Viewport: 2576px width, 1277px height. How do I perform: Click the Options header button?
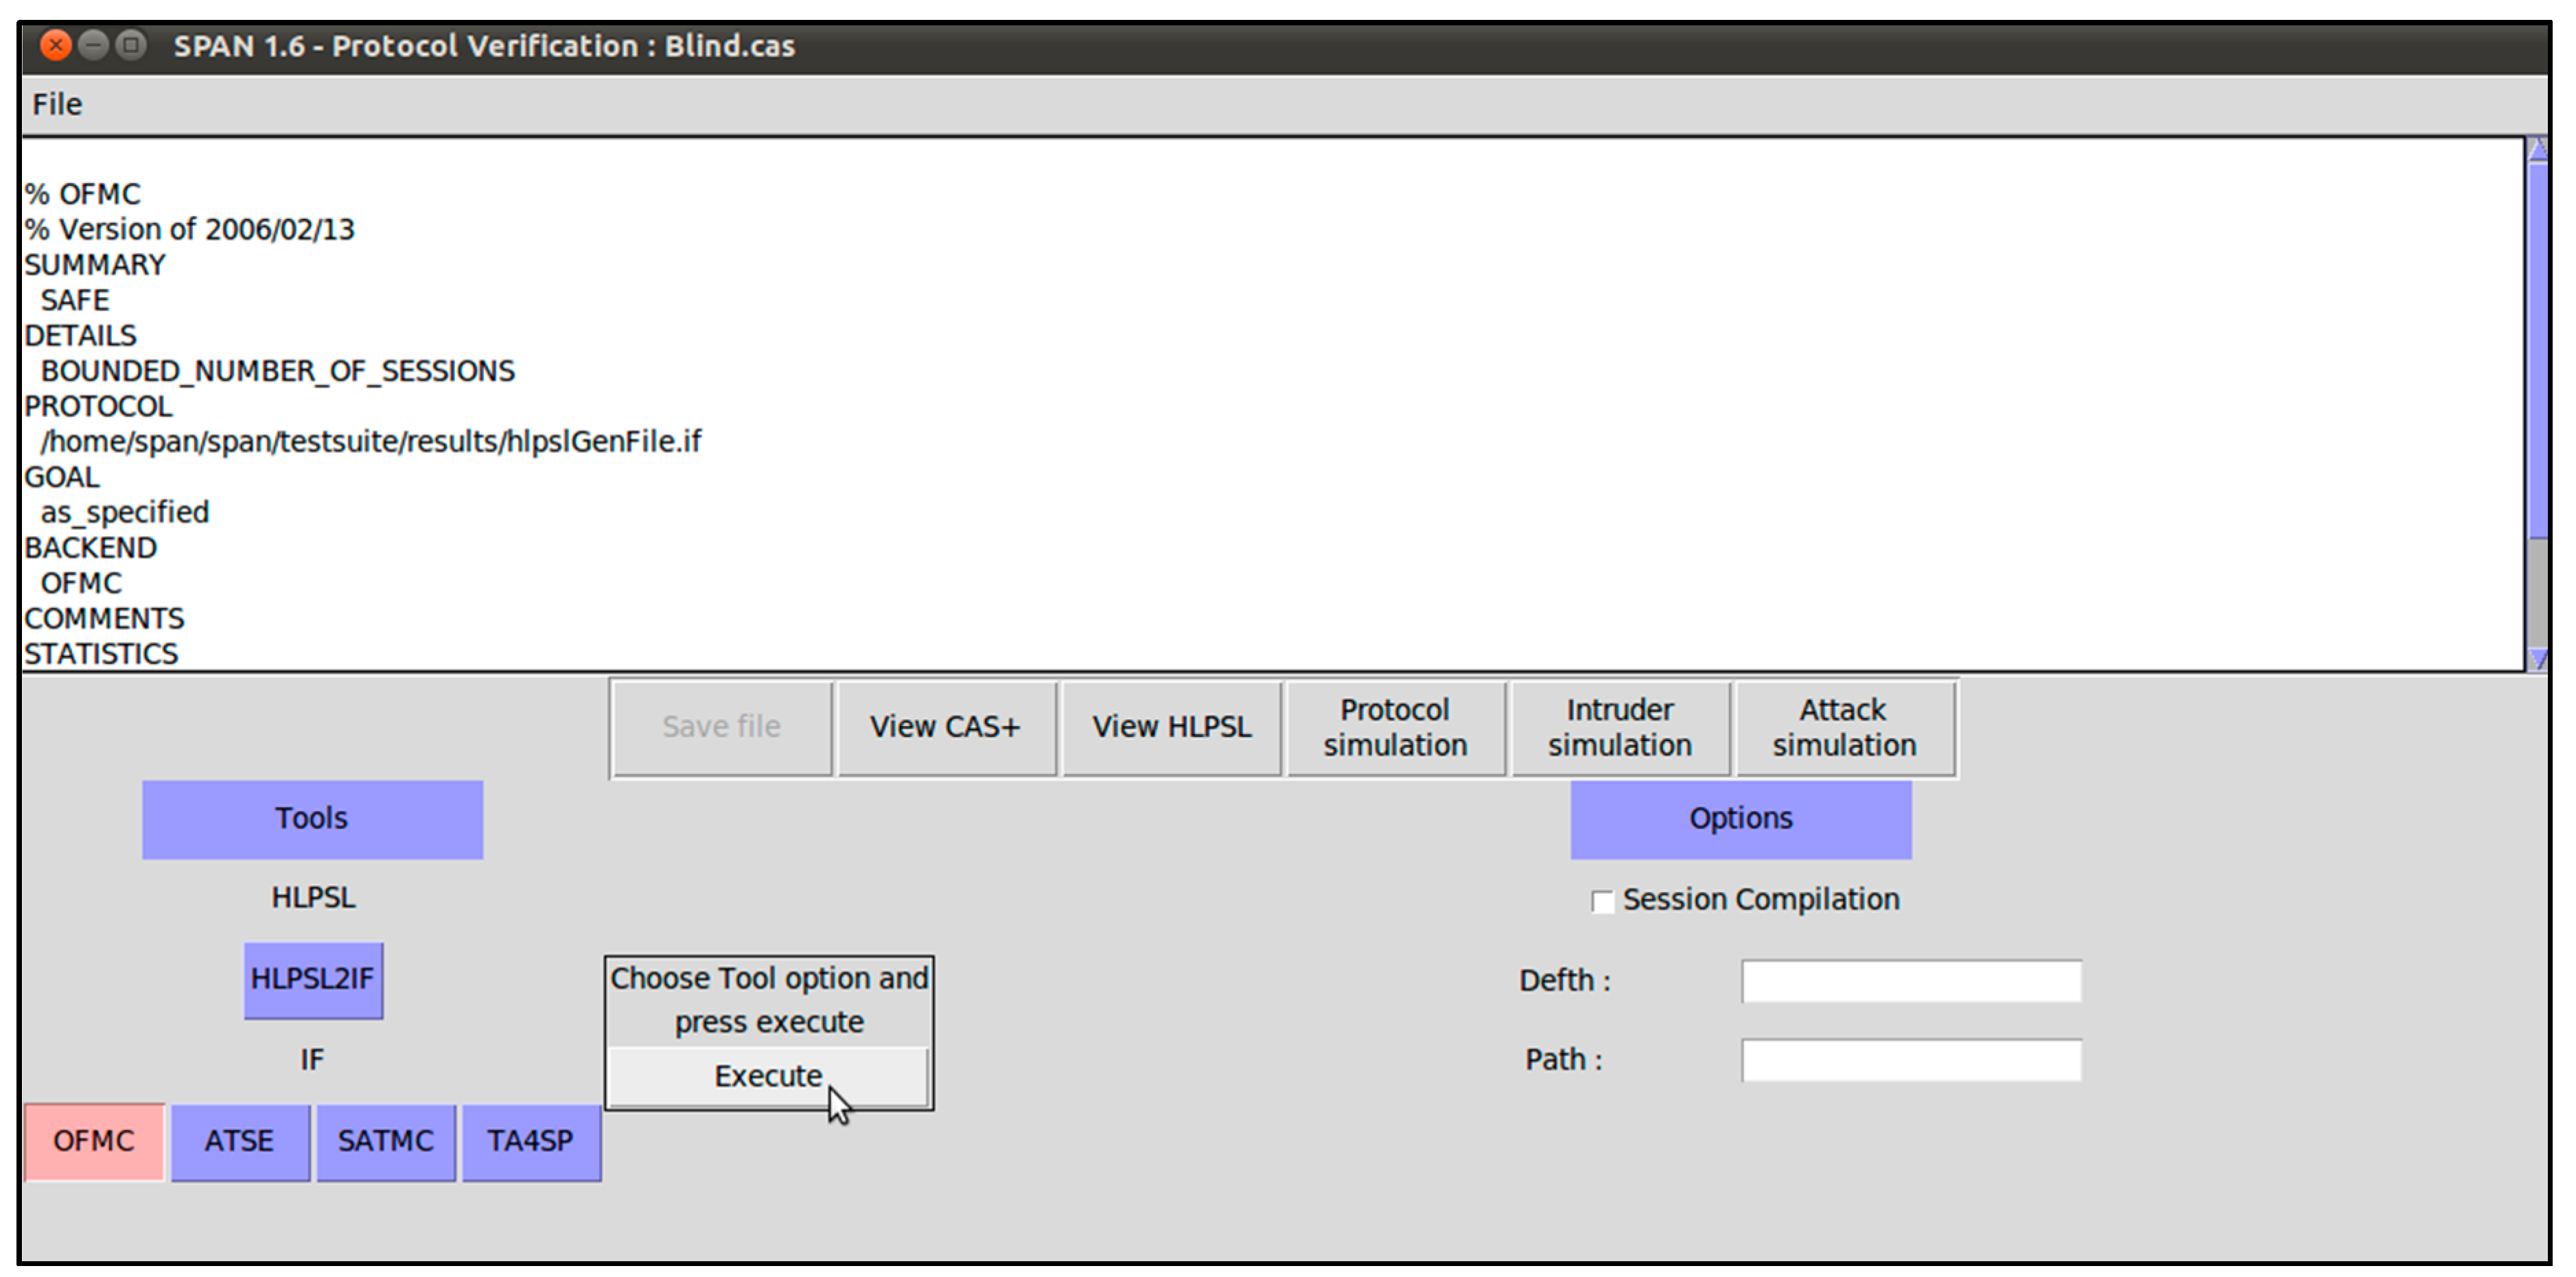click(1740, 819)
